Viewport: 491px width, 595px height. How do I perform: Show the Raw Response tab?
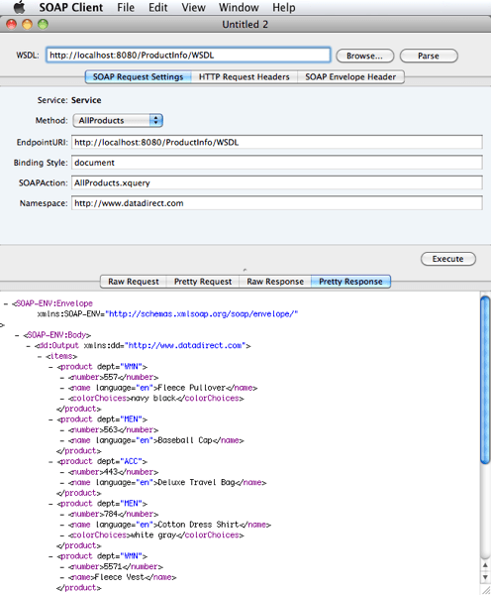coord(275,282)
